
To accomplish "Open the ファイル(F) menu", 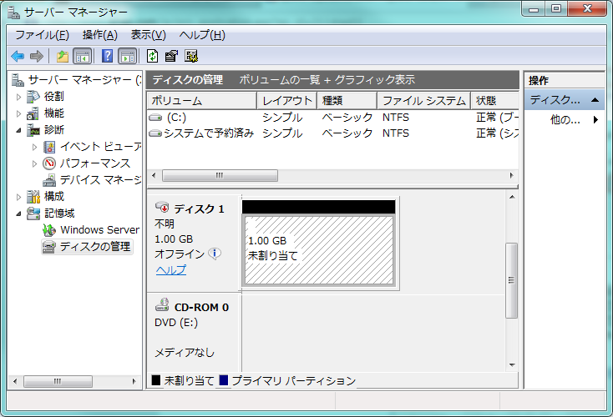I will (42, 35).
